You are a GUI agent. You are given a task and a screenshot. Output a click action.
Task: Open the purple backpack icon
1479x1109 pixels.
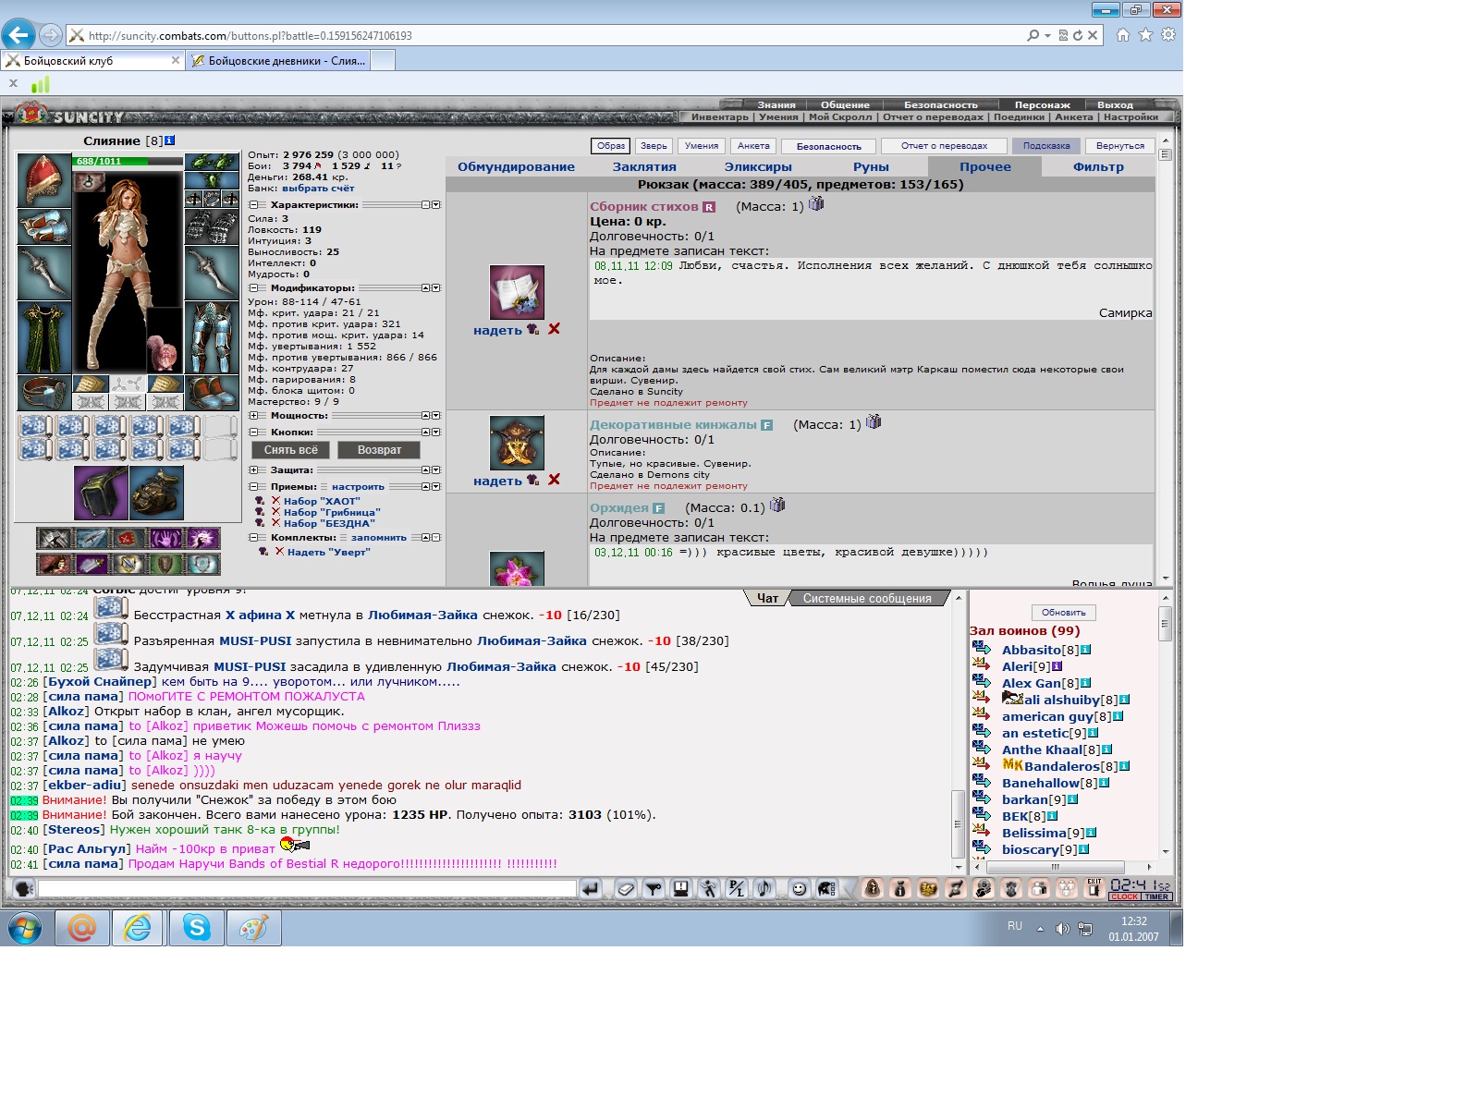(x=101, y=494)
